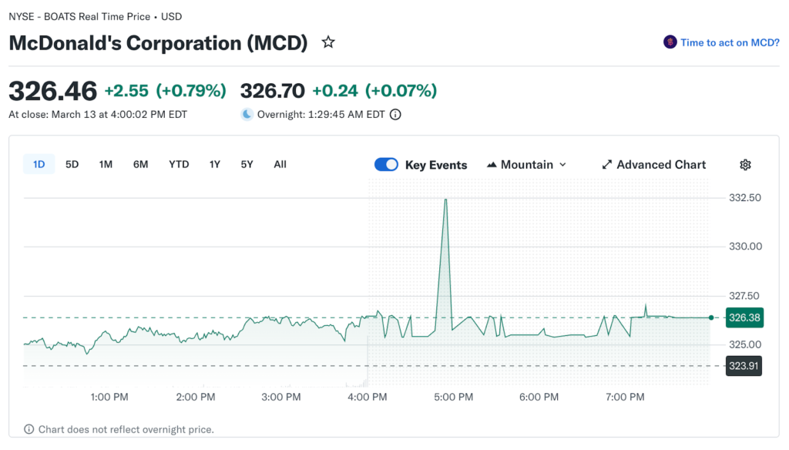Click the price spike near 5:00 PM
This screenshot has width=789, height=450.
click(445, 200)
